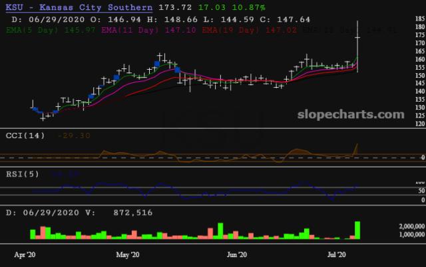The width and height of the screenshot is (426, 267).
Task: Click the Apr '20 date axis label
Action: click(x=27, y=254)
